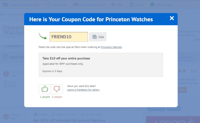Click the truck icon for free shipping

click(x=75, y=5)
